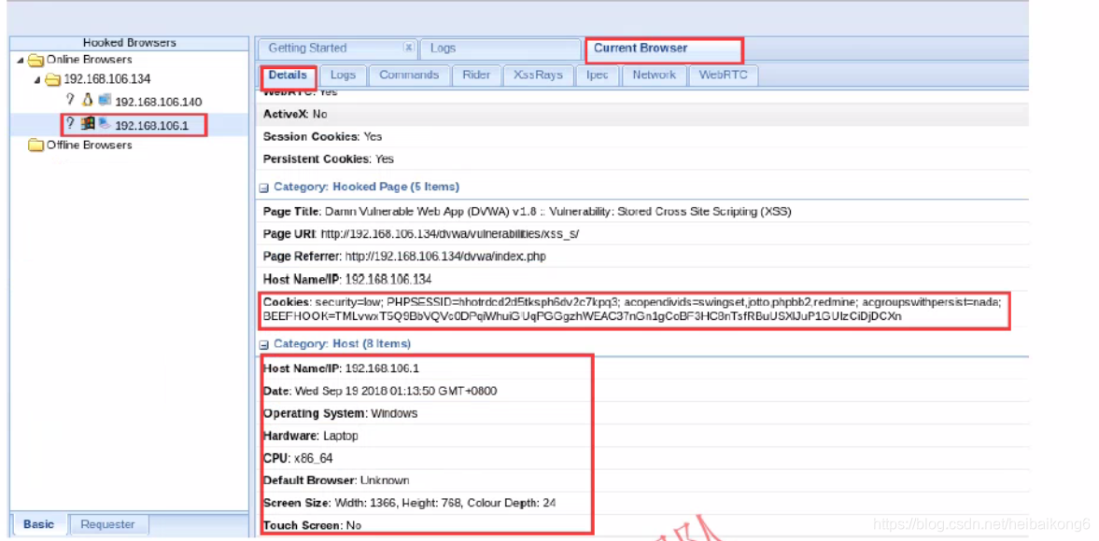Image resolution: width=1099 pixels, height=541 pixels.
Task: Click the Screen Size row
Action: coord(642,503)
